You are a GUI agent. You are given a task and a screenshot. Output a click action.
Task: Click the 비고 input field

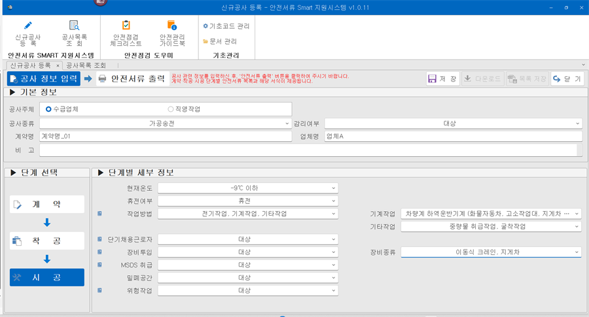coord(308,150)
